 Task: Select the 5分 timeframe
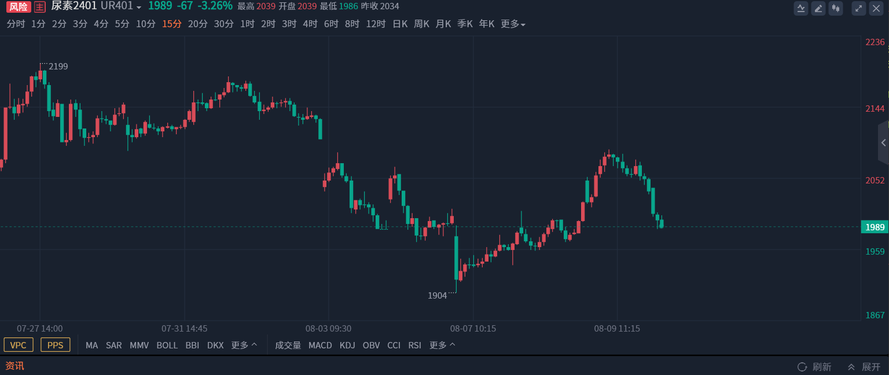pos(122,24)
